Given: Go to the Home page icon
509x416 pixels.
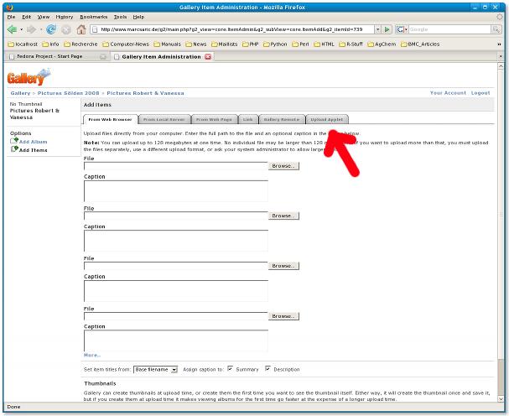Looking at the screenshot, I should [81, 29].
